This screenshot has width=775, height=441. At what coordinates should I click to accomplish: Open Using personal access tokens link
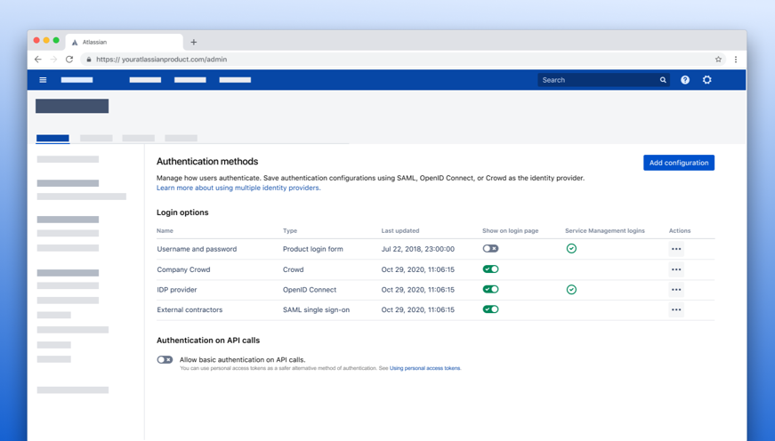(424, 368)
